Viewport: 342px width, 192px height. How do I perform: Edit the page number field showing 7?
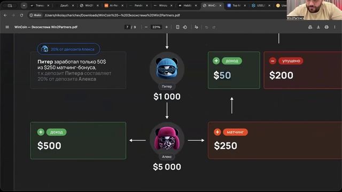[127, 27]
